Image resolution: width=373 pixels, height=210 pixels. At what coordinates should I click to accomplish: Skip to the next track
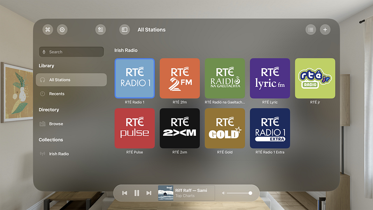pos(149,193)
